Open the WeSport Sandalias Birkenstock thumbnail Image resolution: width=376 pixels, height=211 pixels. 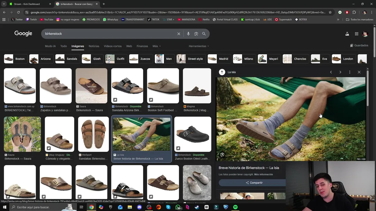[x=93, y=134]
